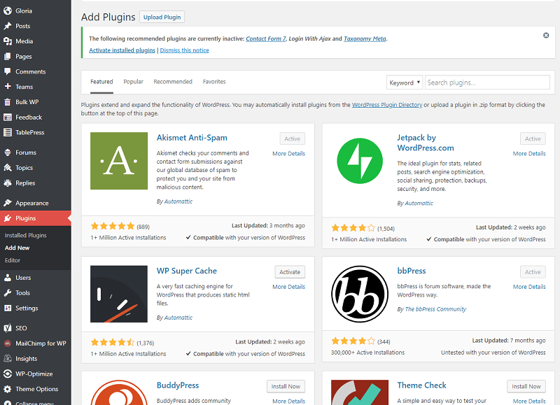The width and height of the screenshot is (560, 405).
Task: Install the Theme Check plugin now
Action: click(526, 386)
